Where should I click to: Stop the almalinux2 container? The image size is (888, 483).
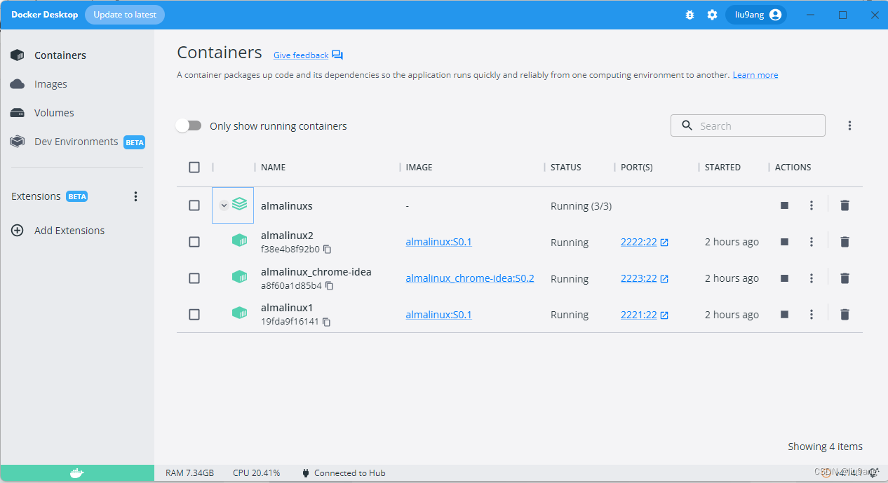784,242
